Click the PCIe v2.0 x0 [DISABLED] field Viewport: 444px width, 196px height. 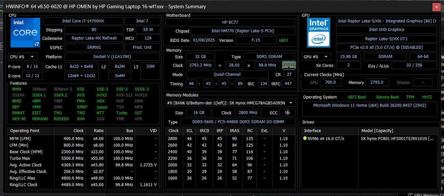(386, 47)
